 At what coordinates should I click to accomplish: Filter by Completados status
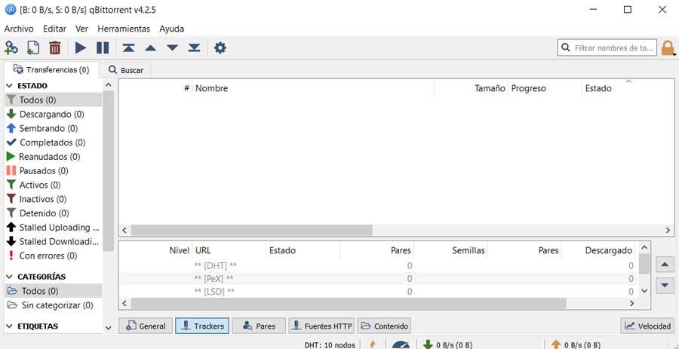54,142
